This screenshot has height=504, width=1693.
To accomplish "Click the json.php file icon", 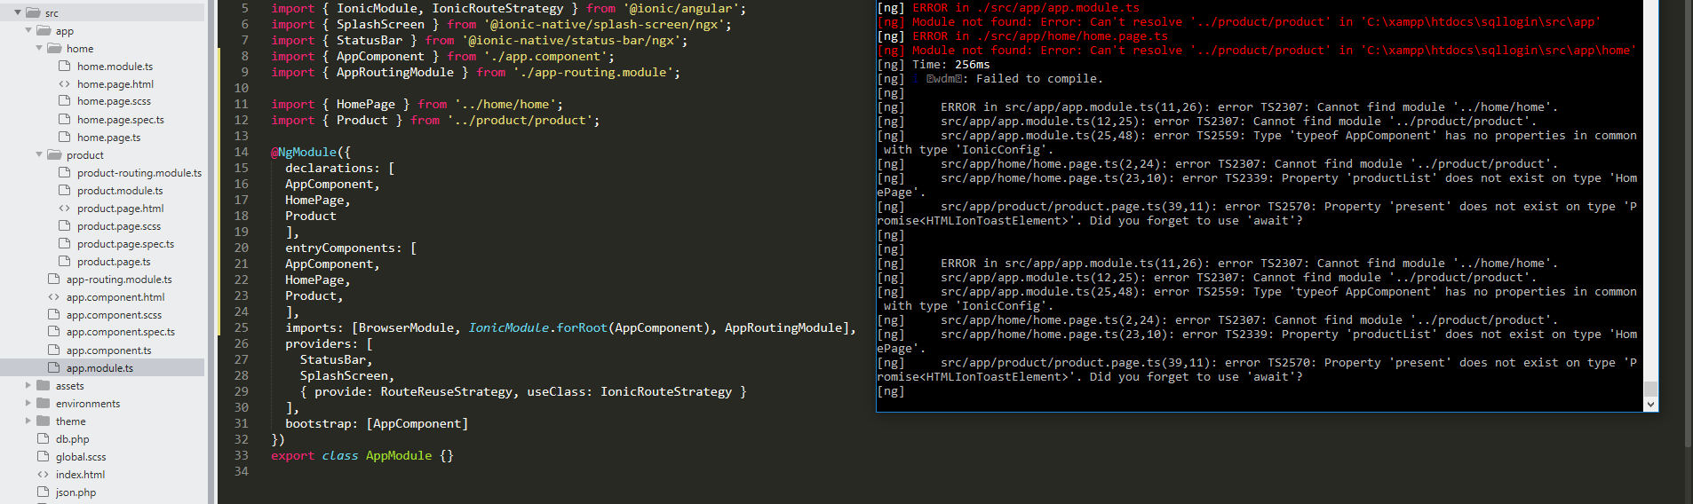I will (44, 492).
